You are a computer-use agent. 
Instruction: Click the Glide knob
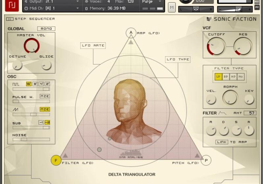46,65
